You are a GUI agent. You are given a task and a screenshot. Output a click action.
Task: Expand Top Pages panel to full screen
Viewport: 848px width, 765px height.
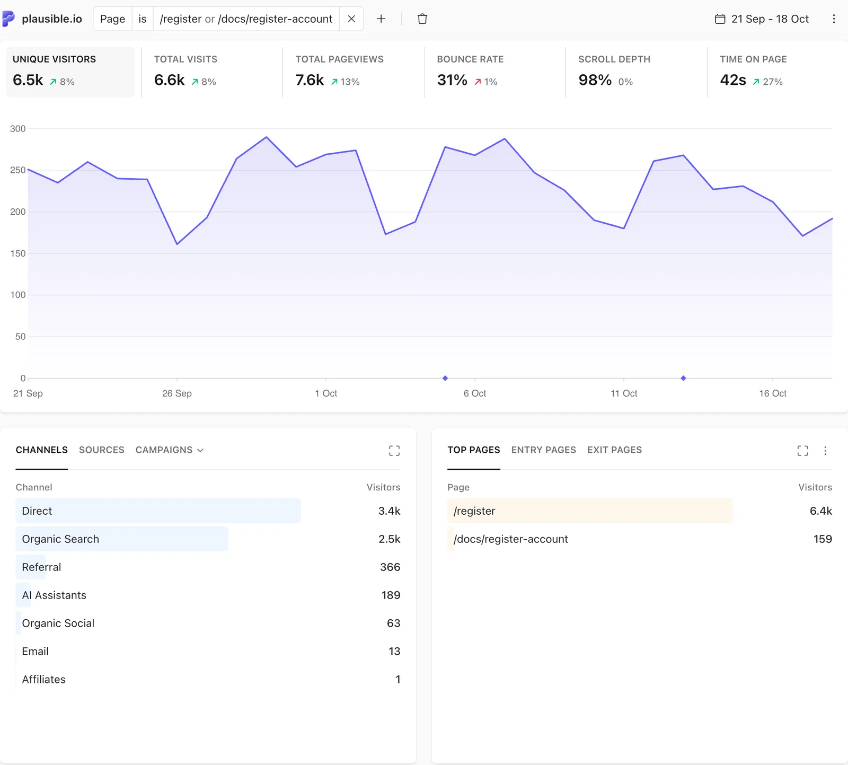point(803,451)
